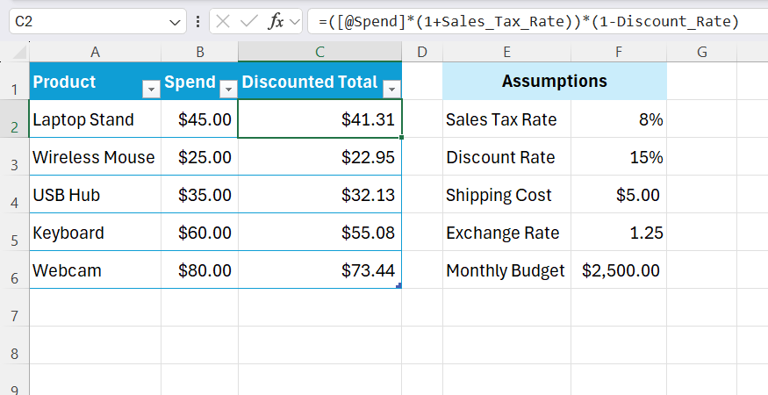Cancel the formula entry with the X icon
768x395 pixels.
pos(223,21)
